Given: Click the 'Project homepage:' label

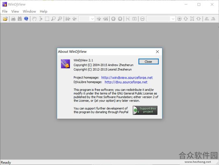Looking at the screenshot, I should [86, 77].
